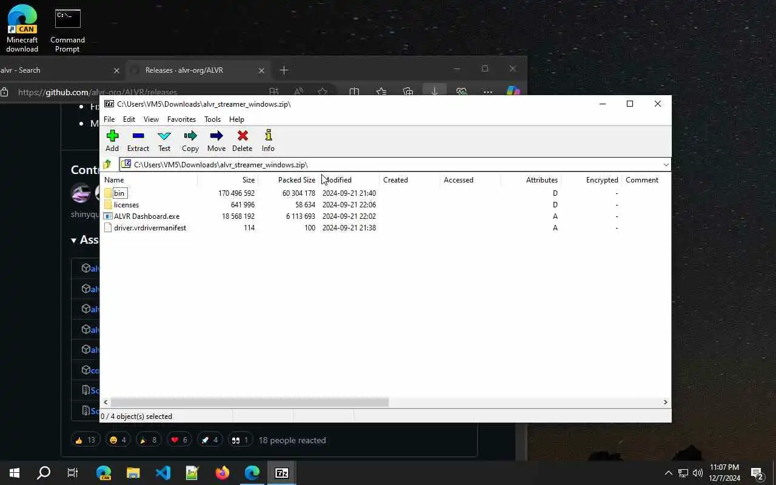Select driver.vrdrivermanifest file

[x=150, y=228]
